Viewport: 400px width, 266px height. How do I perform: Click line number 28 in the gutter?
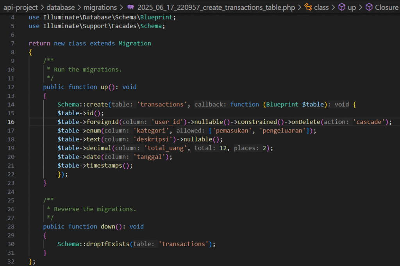pyautogui.click(x=11, y=227)
